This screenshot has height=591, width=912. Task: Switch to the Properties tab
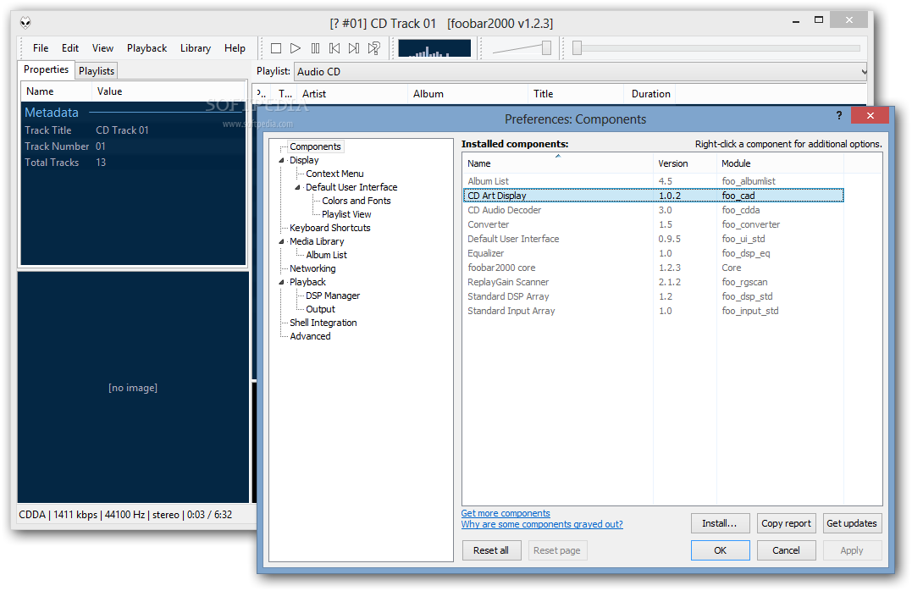(x=46, y=69)
